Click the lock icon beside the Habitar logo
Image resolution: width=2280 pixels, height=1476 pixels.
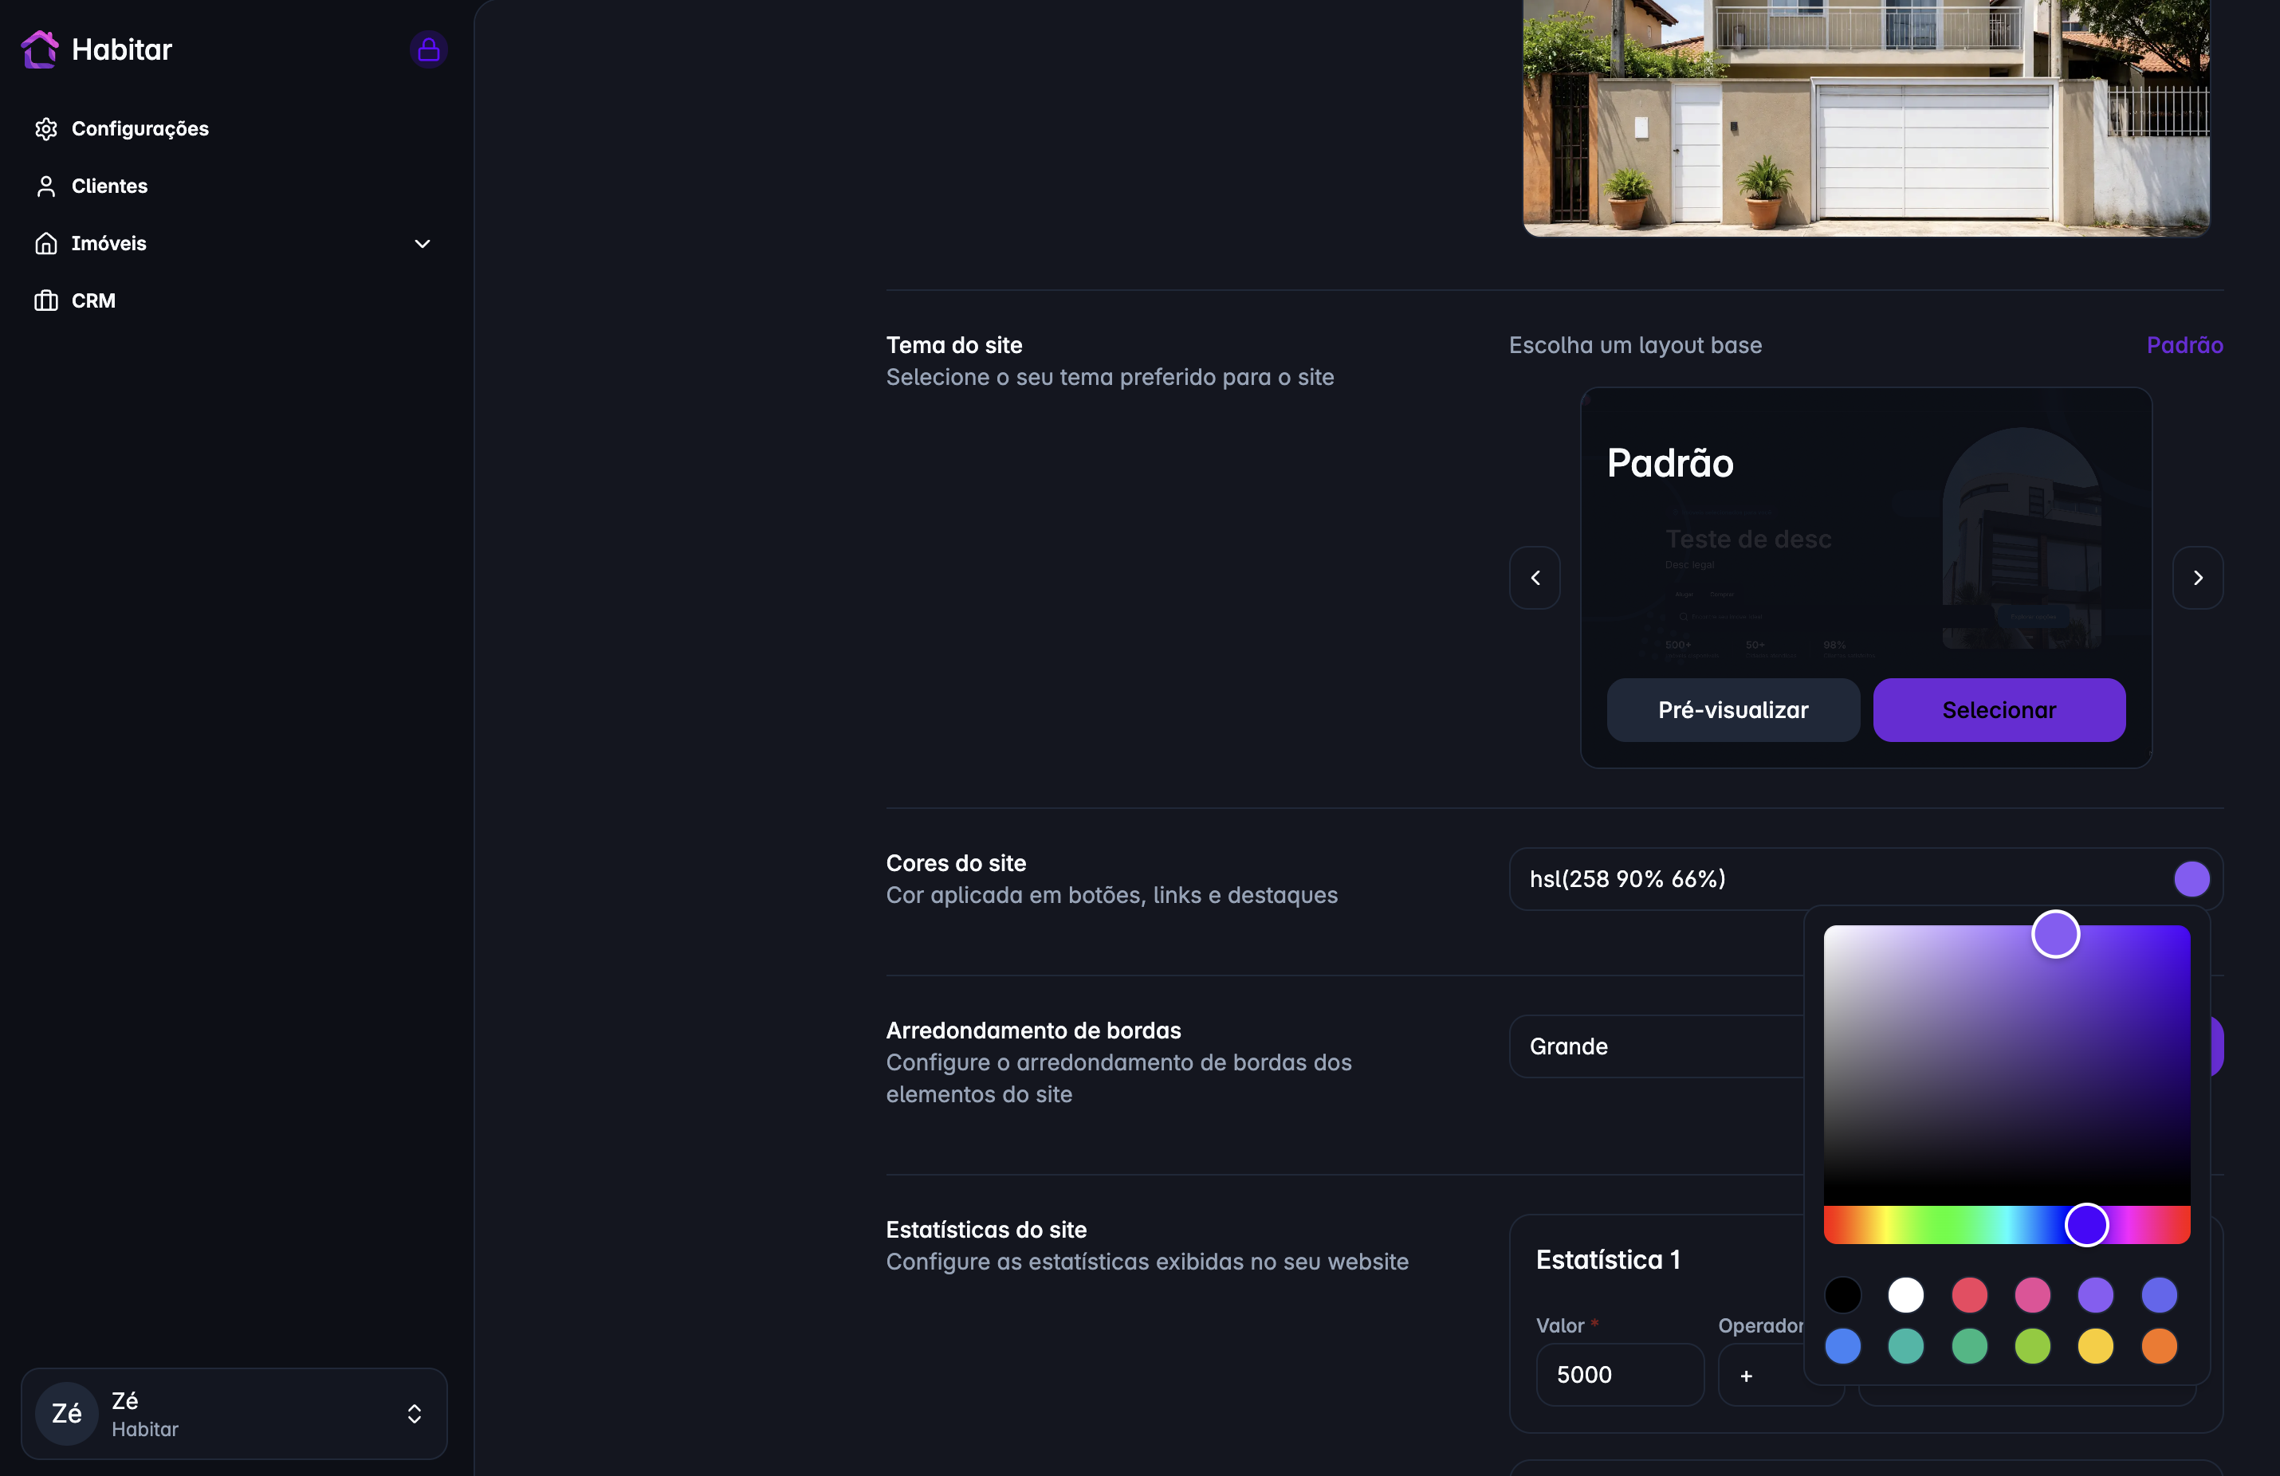tap(427, 49)
